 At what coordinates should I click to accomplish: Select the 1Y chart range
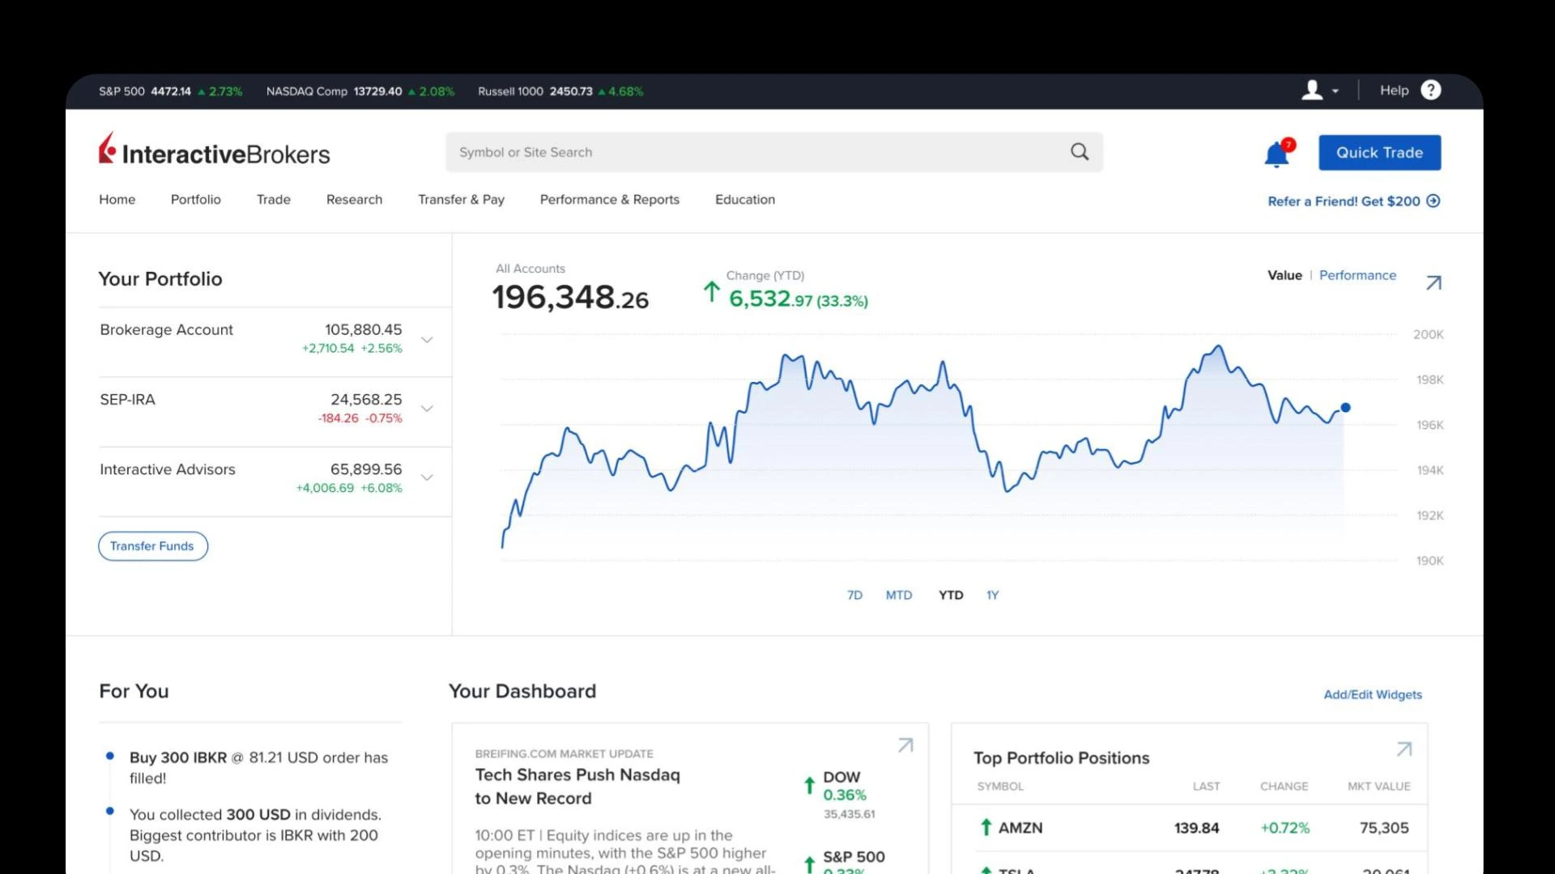(x=992, y=595)
